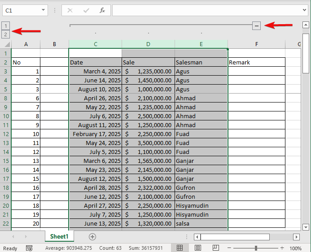Click the Enter checkmark formula icon
This screenshot has width=311, height=252.
click(x=86, y=10)
